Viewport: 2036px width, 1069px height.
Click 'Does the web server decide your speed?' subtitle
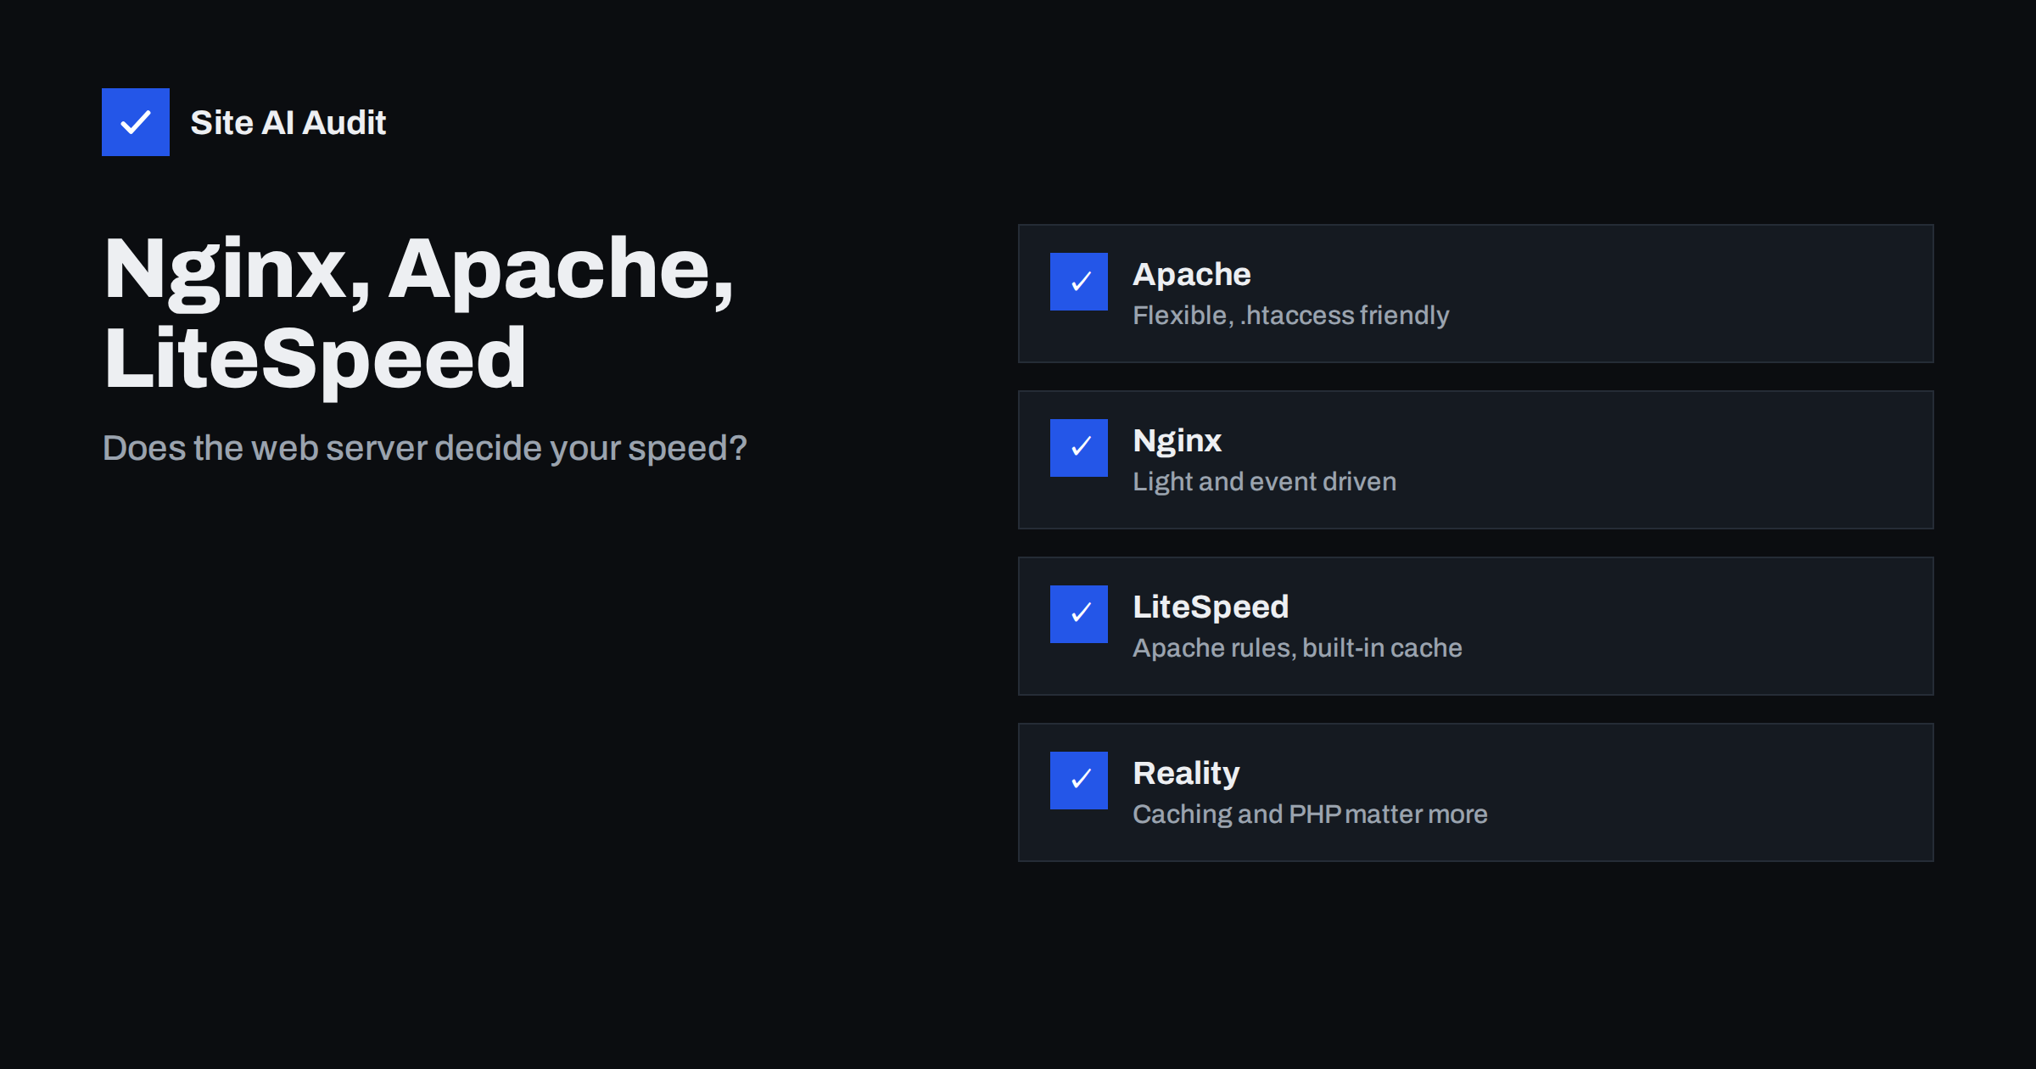point(425,449)
